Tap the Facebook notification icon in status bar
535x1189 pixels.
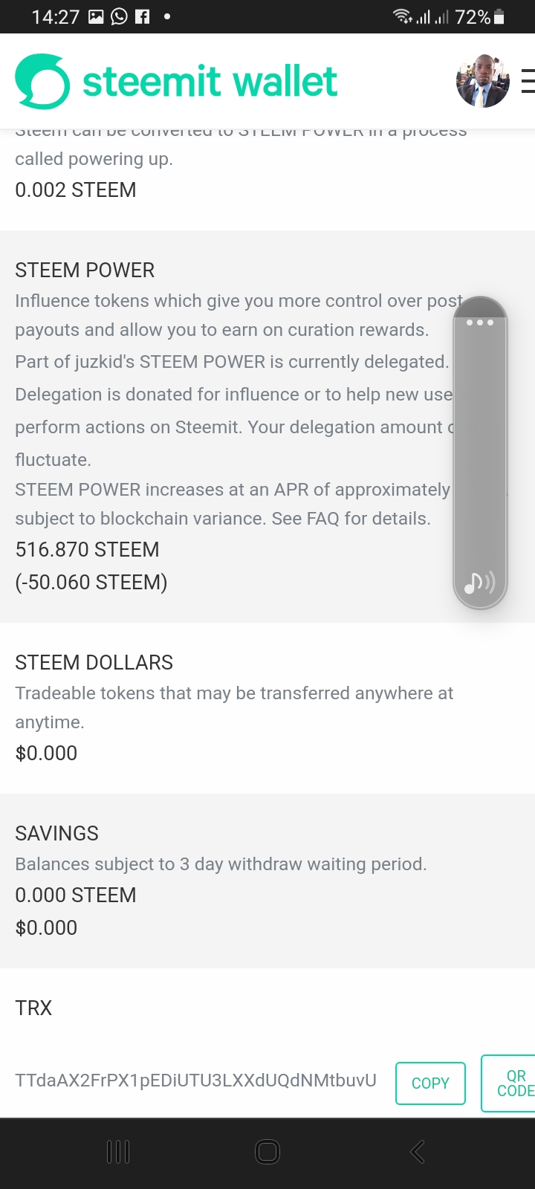(143, 16)
